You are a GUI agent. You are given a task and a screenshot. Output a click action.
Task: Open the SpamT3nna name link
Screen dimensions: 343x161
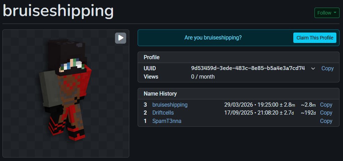(x=167, y=121)
